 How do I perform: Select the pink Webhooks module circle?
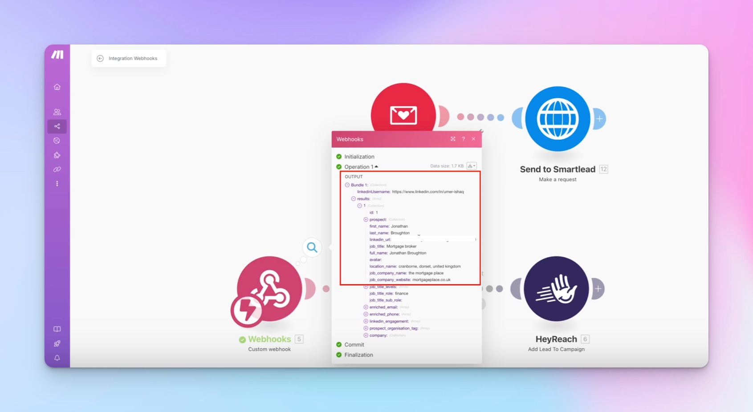point(269,288)
